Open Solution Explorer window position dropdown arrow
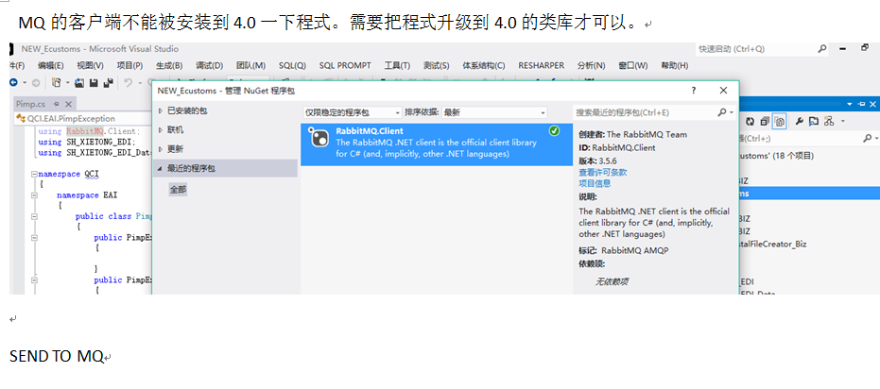Viewport: 880px width, 389px height. click(x=850, y=104)
